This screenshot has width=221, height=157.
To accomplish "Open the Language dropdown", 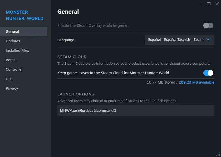I will (x=179, y=40).
